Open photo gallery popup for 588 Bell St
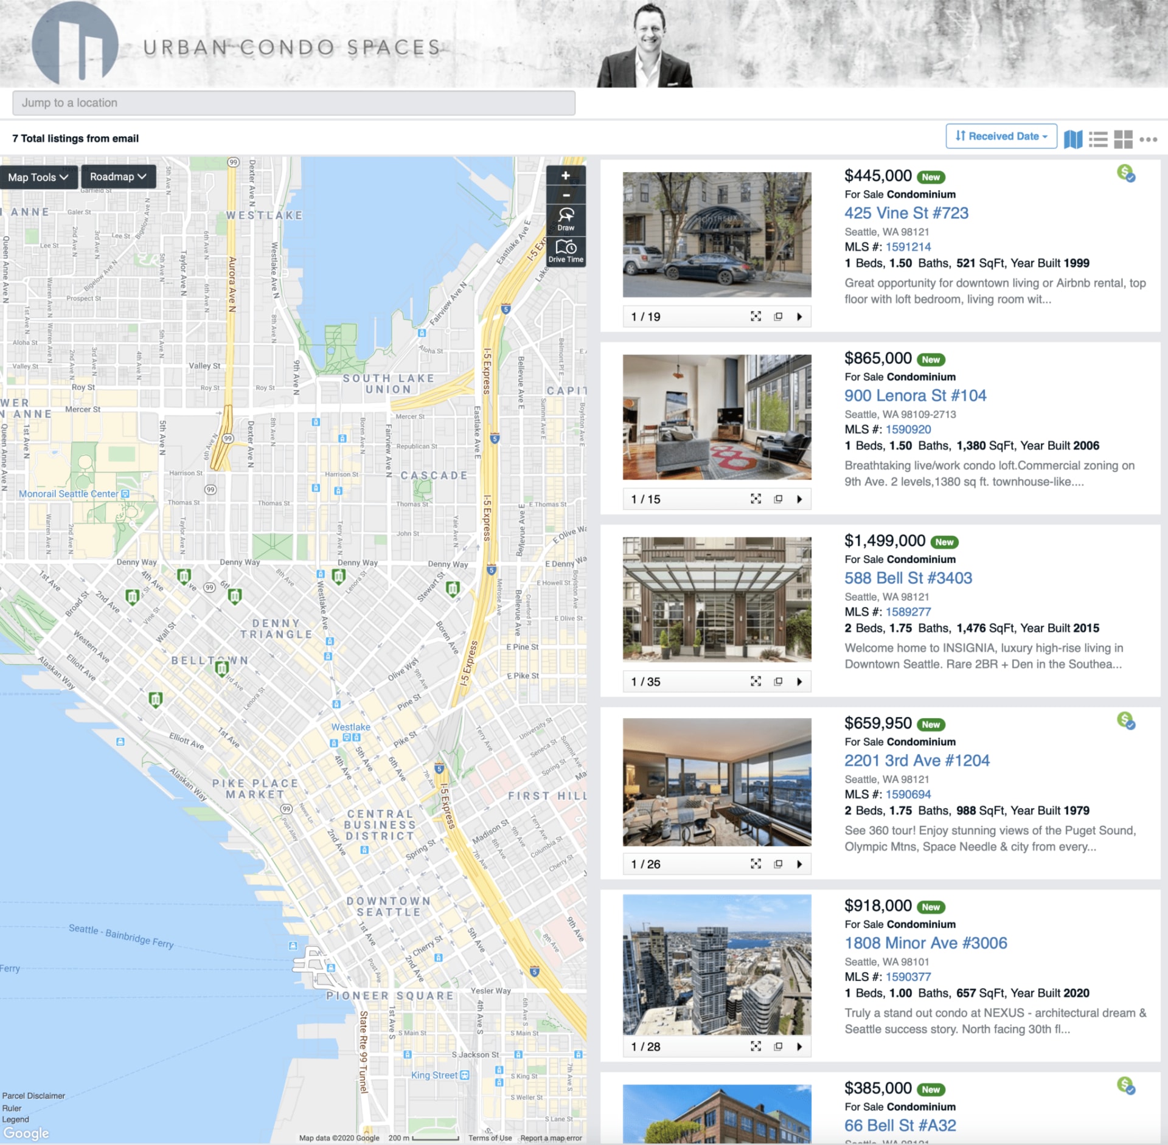Image resolution: width=1168 pixels, height=1145 pixels. click(x=778, y=682)
